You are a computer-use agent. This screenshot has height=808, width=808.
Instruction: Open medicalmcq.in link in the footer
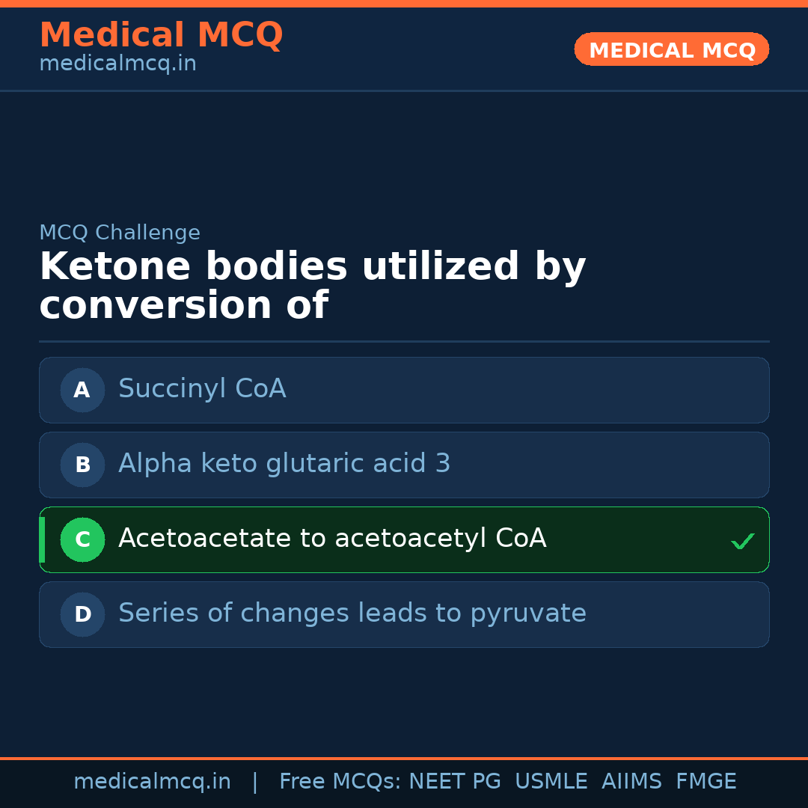click(x=152, y=782)
